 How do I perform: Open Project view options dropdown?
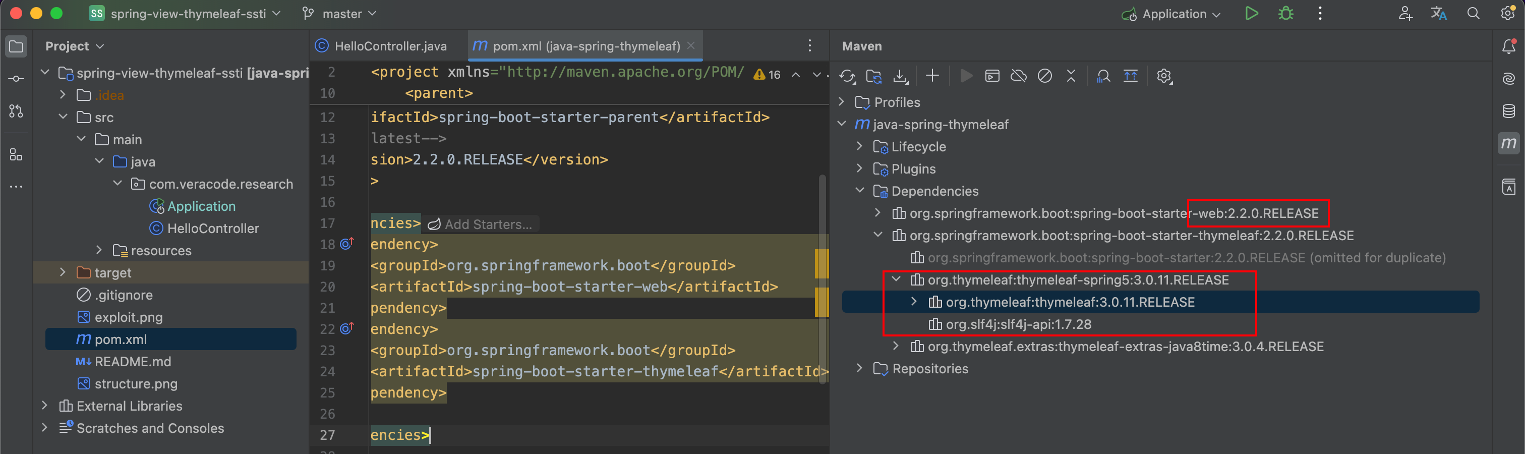coord(75,46)
